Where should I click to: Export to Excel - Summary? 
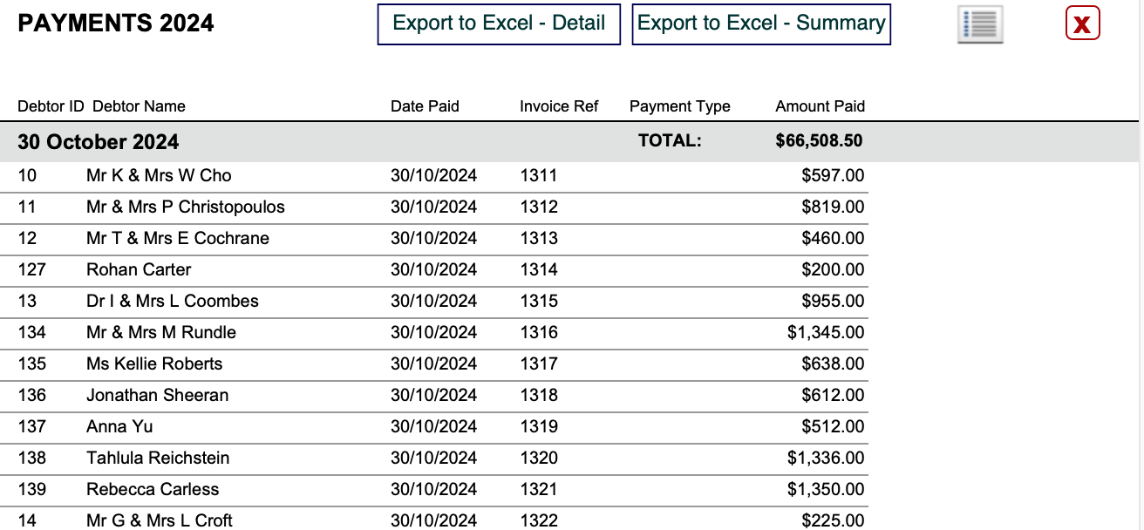(761, 24)
